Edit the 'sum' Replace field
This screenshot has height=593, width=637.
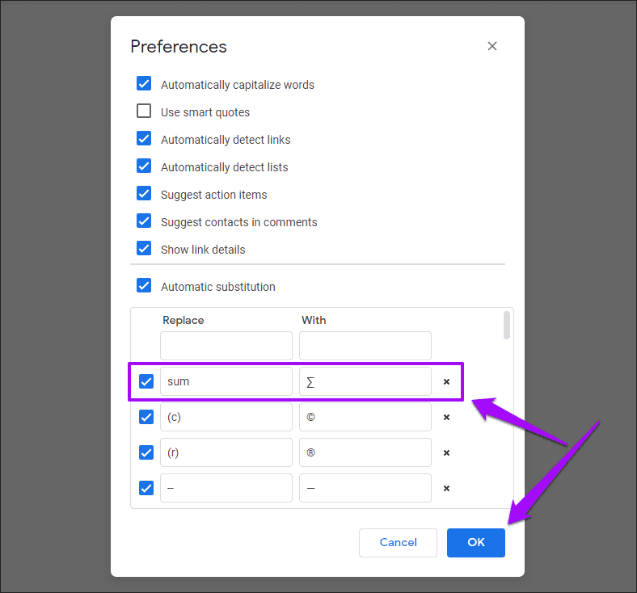(226, 381)
